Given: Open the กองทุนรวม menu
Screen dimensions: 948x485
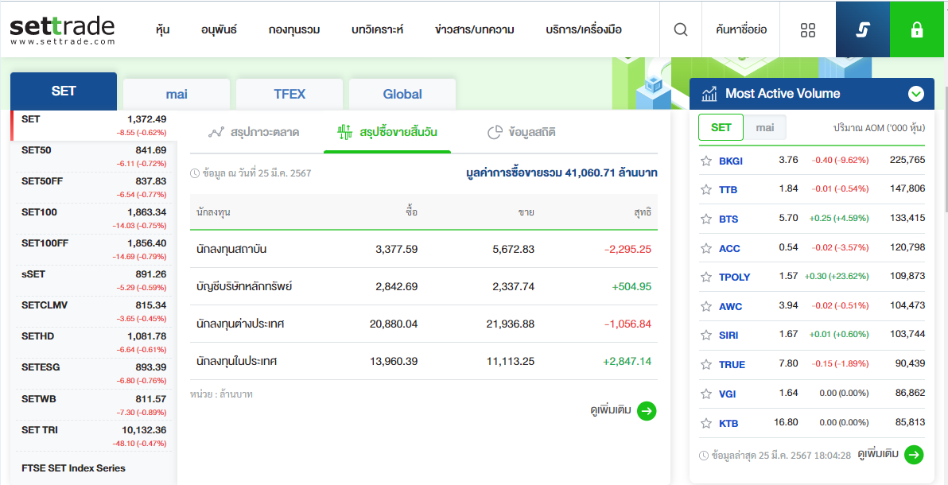Looking at the screenshot, I should point(293,29).
